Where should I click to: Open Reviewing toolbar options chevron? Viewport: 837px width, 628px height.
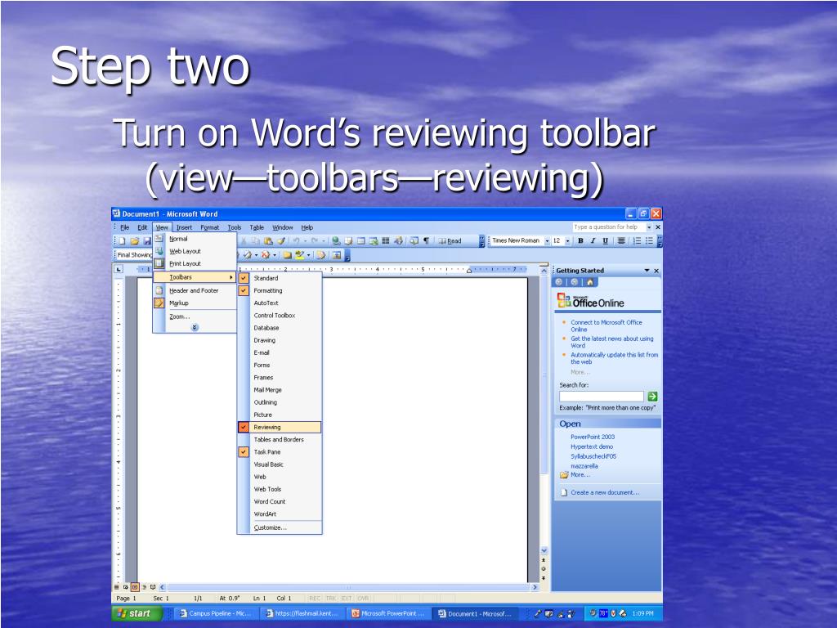[347, 255]
